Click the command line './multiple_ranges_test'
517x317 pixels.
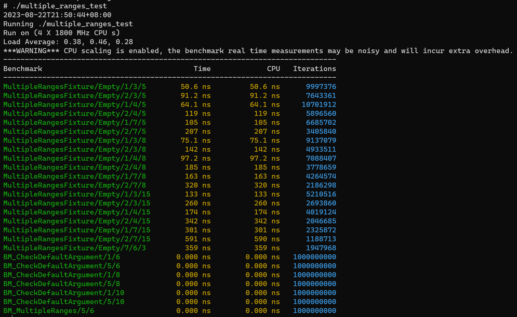[60, 6]
